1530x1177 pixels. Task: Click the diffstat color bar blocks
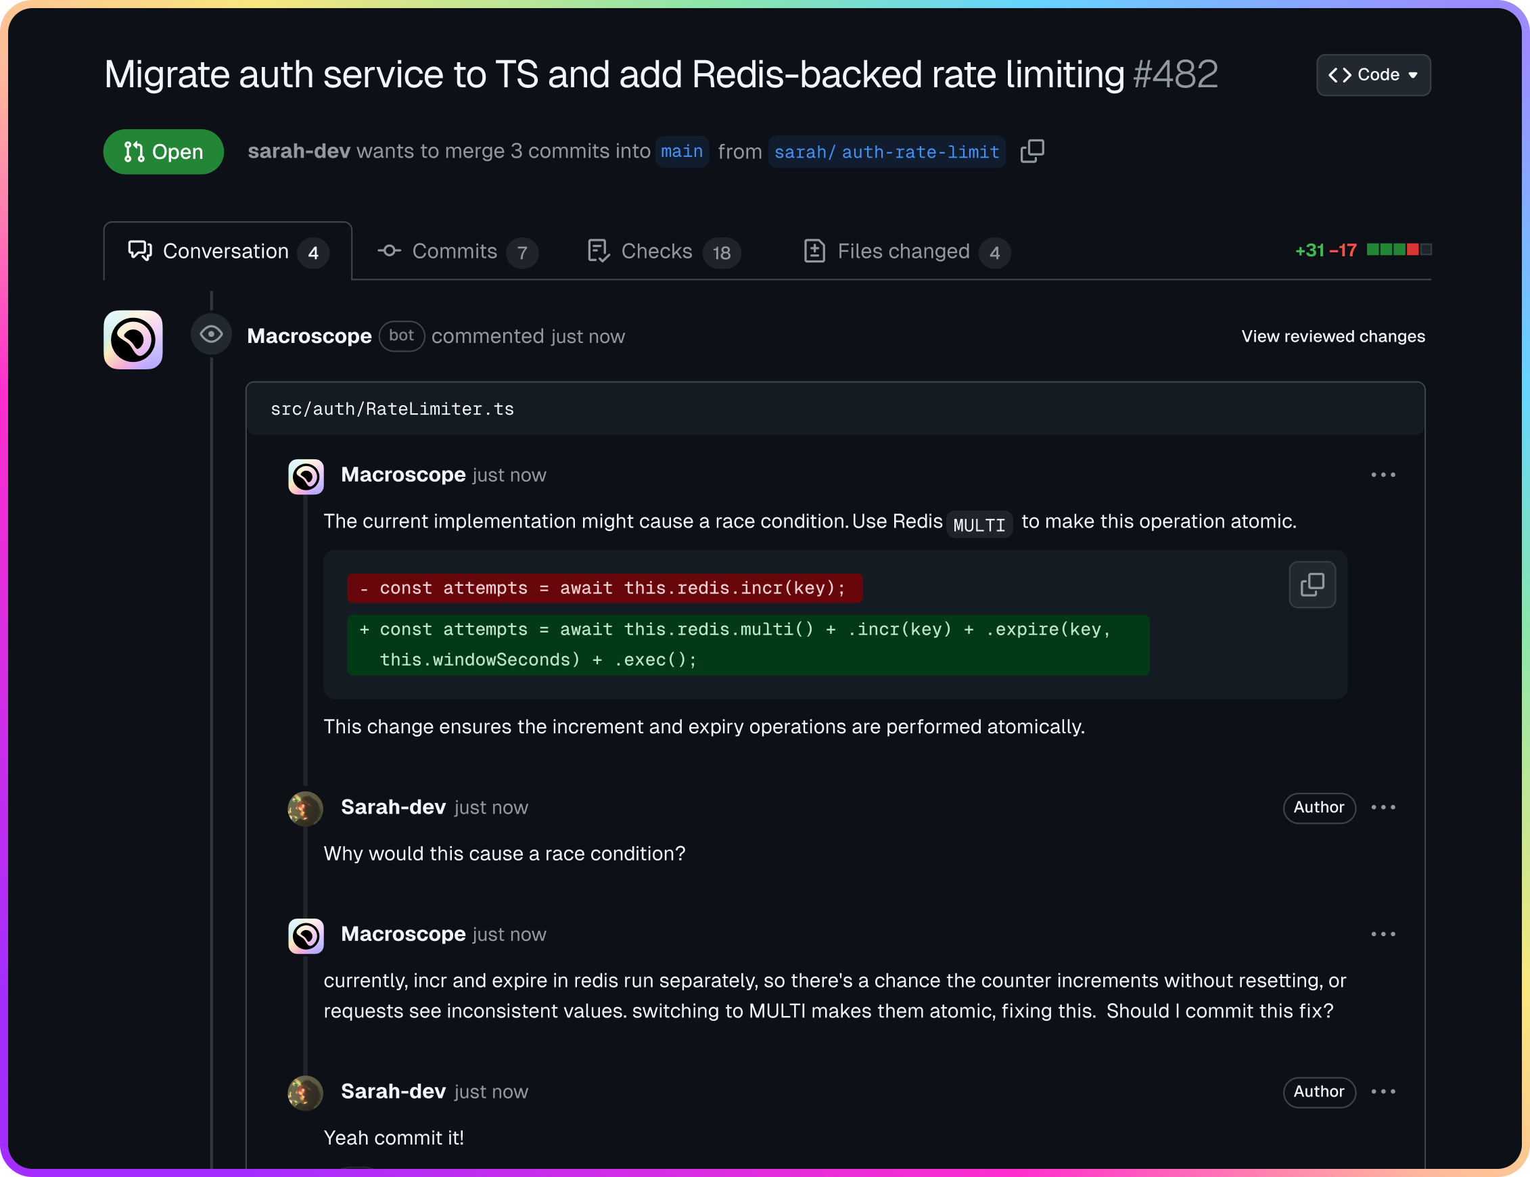coord(1399,250)
